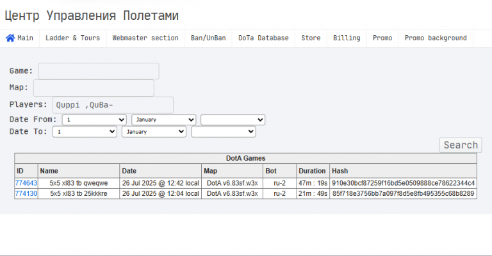Open Date From day dropdown
The width and height of the screenshot is (492, 256).
[94, 120]
